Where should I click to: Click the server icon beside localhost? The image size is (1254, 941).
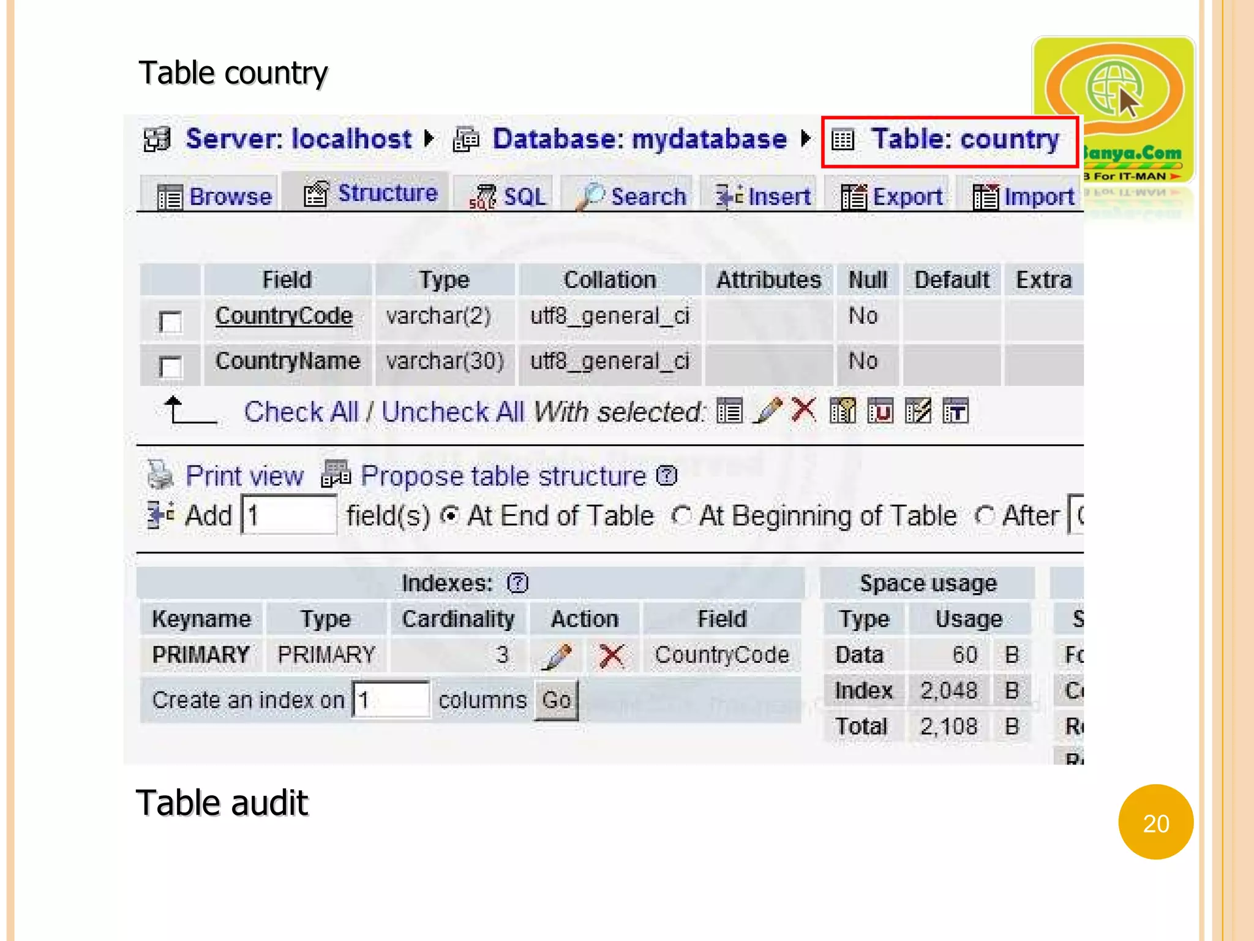coord(157,139)
